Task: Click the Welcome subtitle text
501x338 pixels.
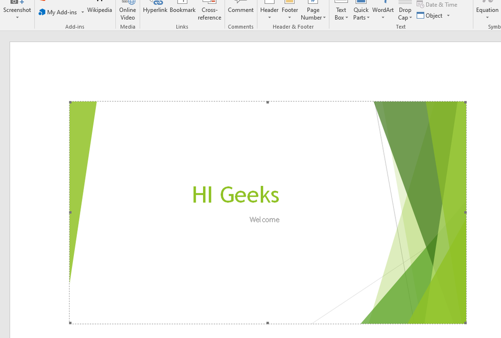Action: 264,220
